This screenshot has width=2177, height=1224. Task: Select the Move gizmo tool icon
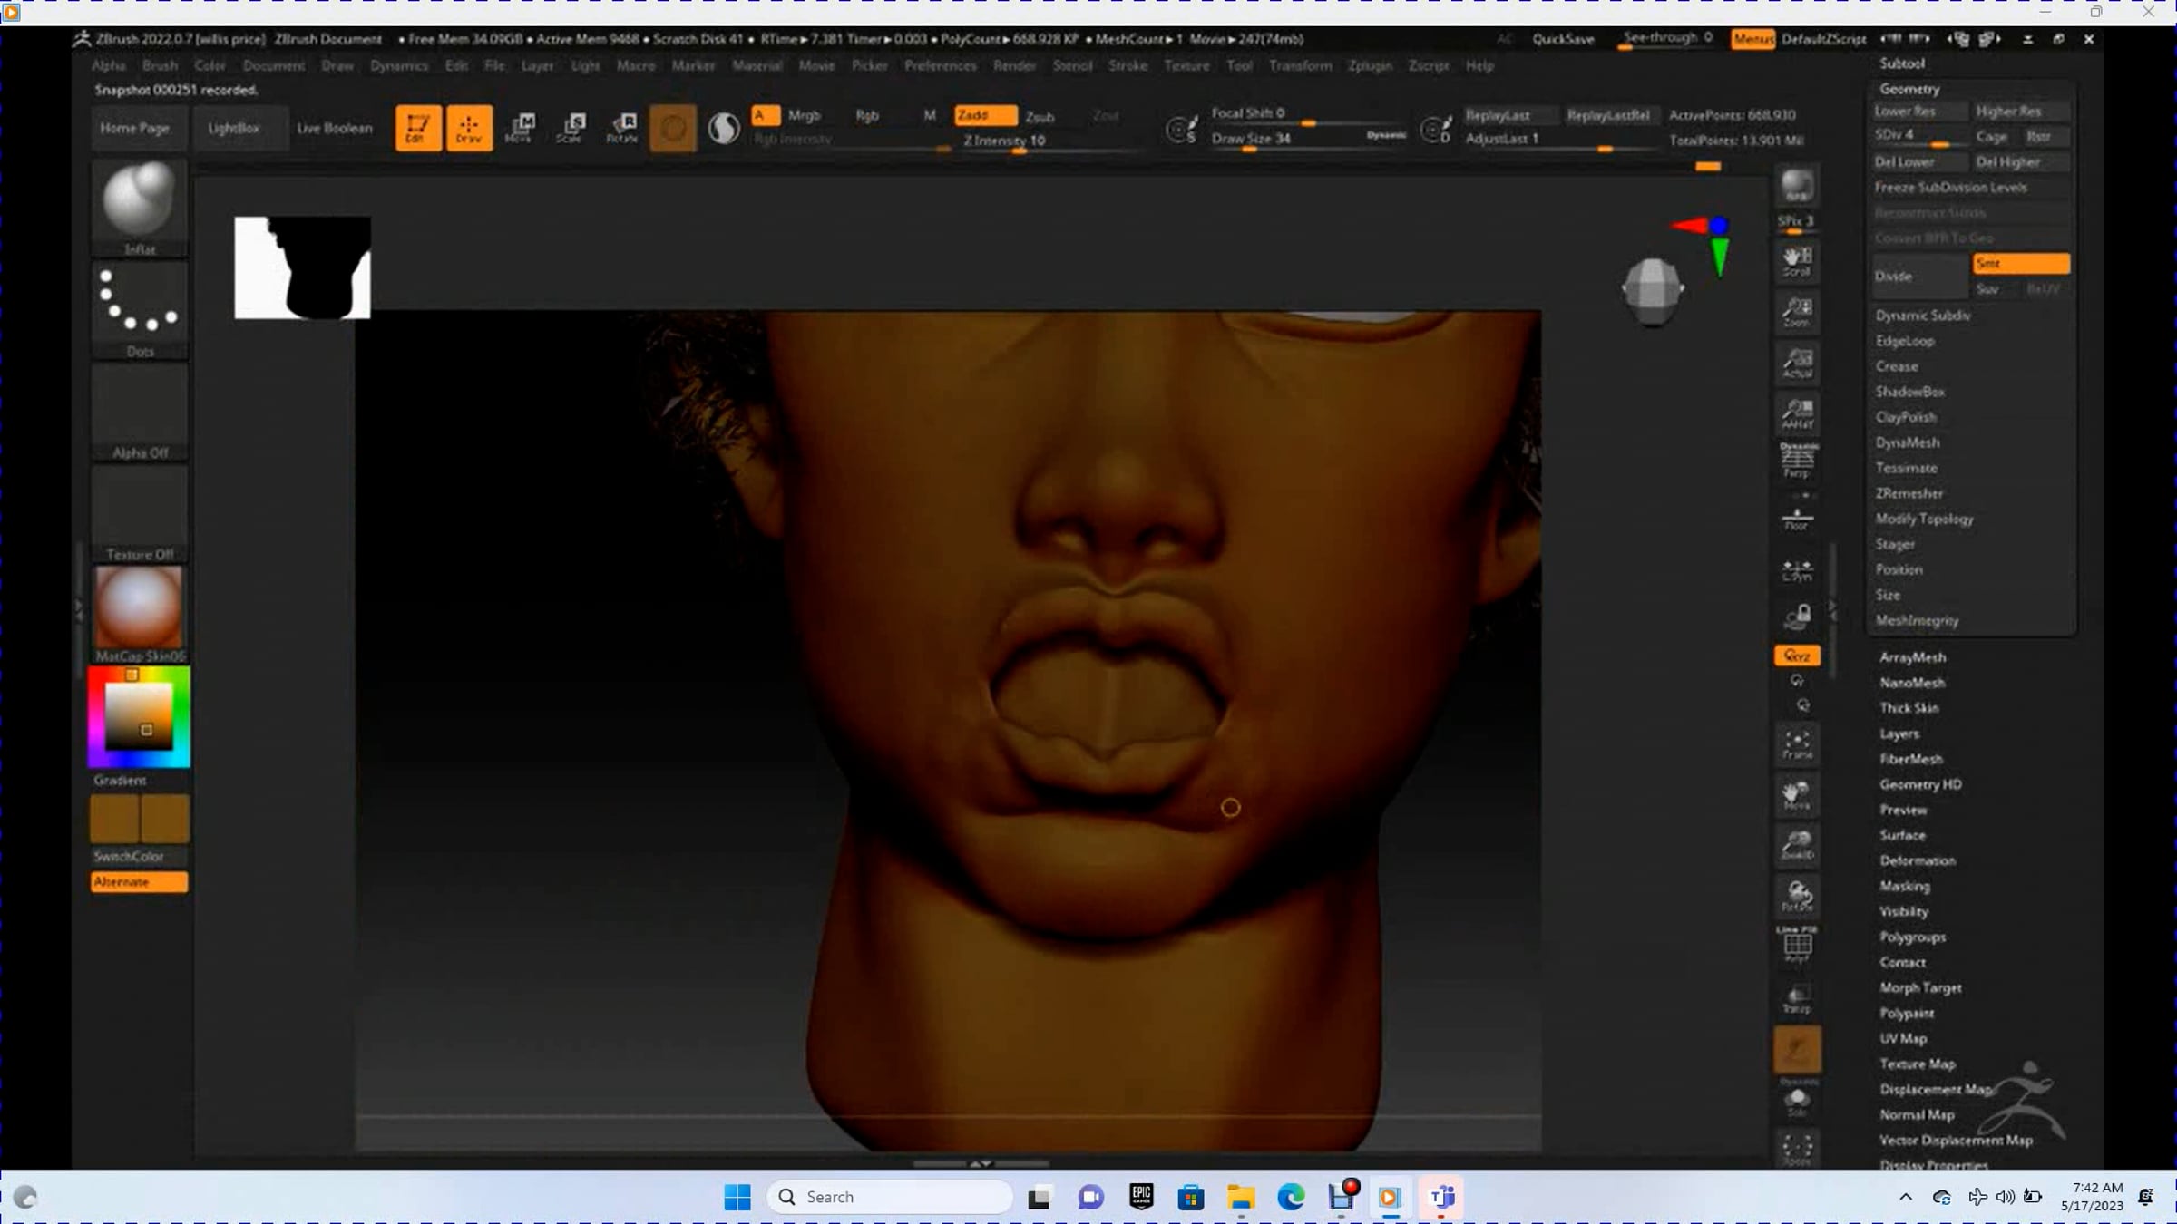coord(520,127)
